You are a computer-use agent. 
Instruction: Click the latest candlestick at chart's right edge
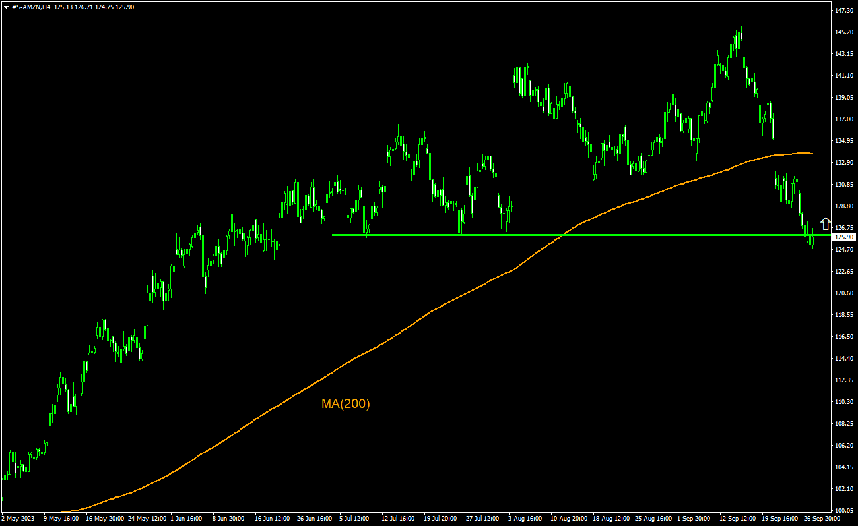pyautogui.click(x=813, y=241)
